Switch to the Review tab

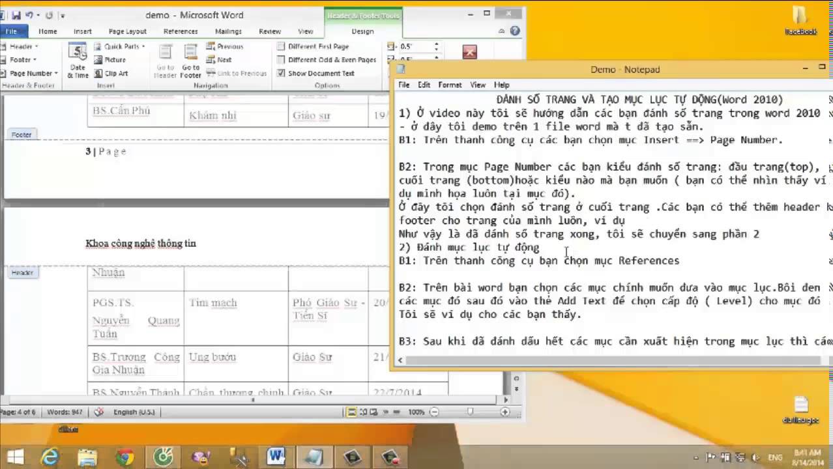(x=270, y=31)
